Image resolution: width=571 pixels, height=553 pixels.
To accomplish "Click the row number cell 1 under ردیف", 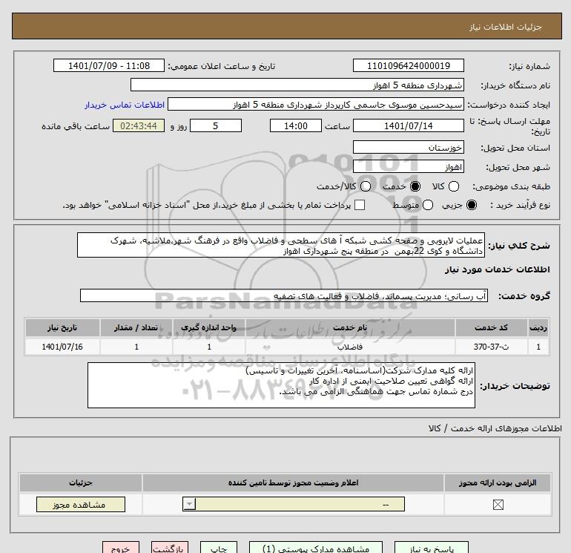I will pos(538,347).
